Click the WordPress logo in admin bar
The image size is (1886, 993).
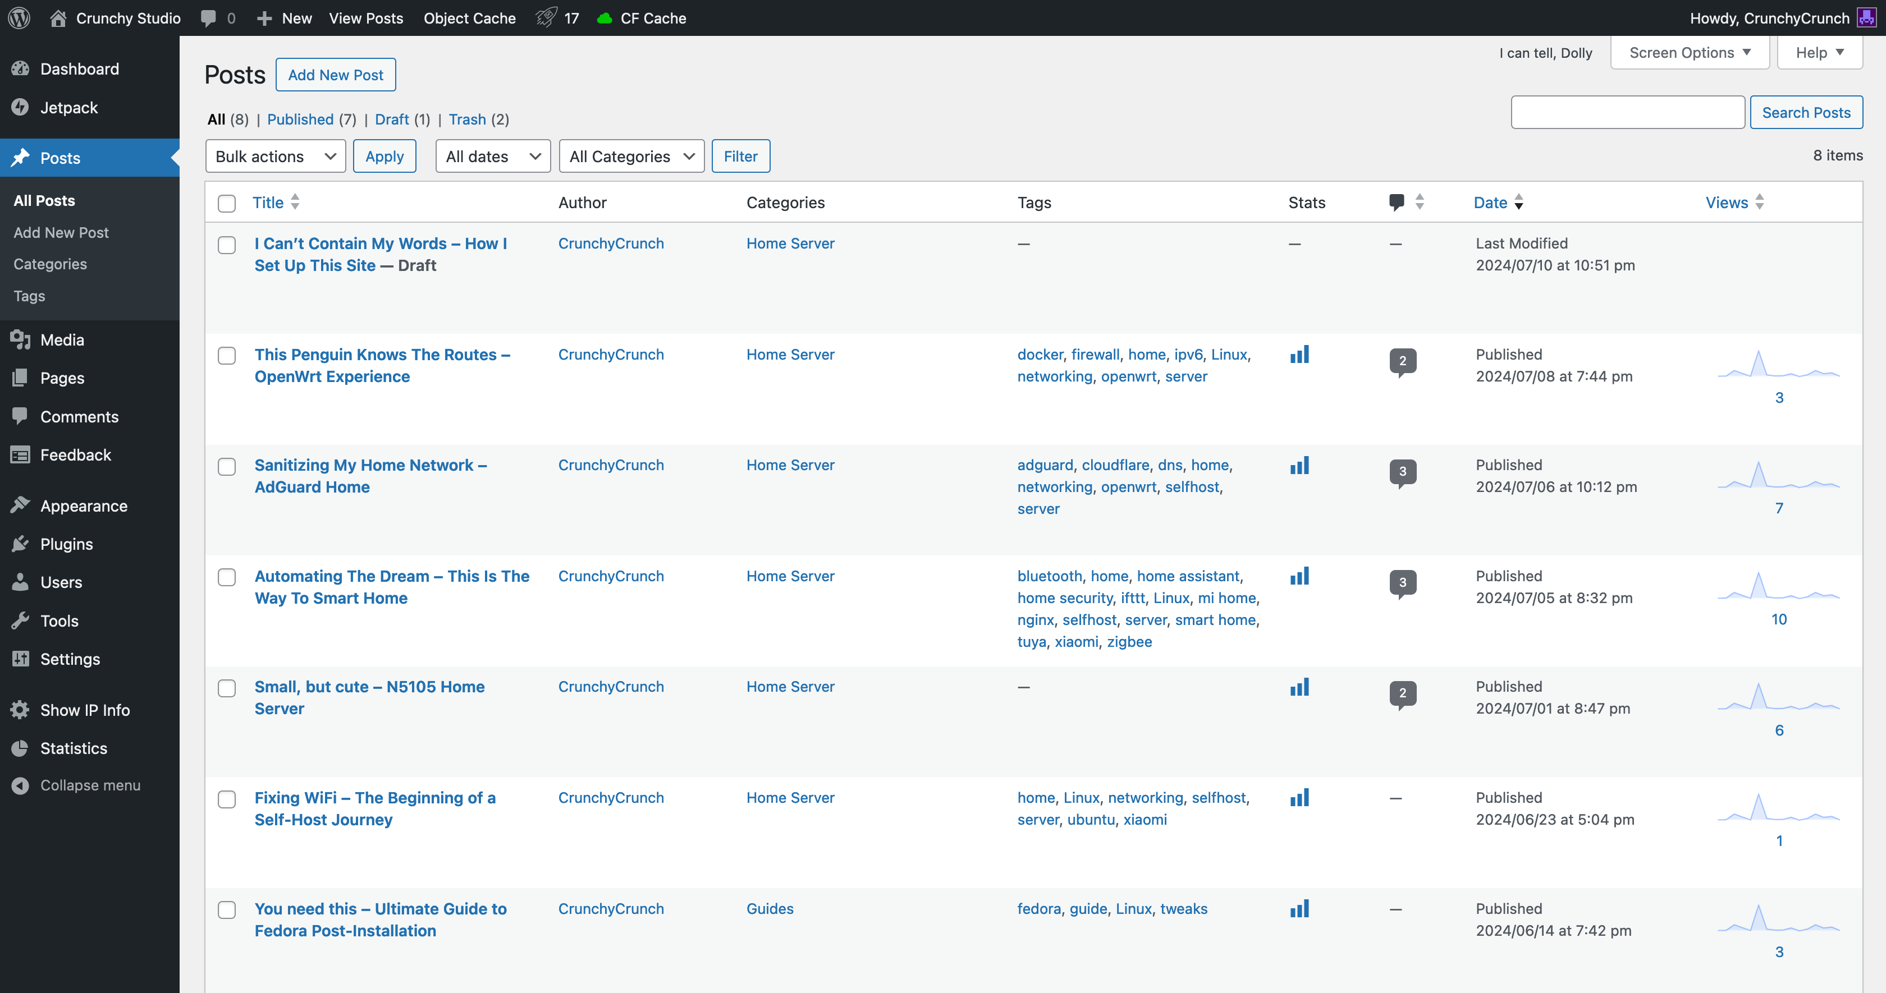tap(19, 17)
